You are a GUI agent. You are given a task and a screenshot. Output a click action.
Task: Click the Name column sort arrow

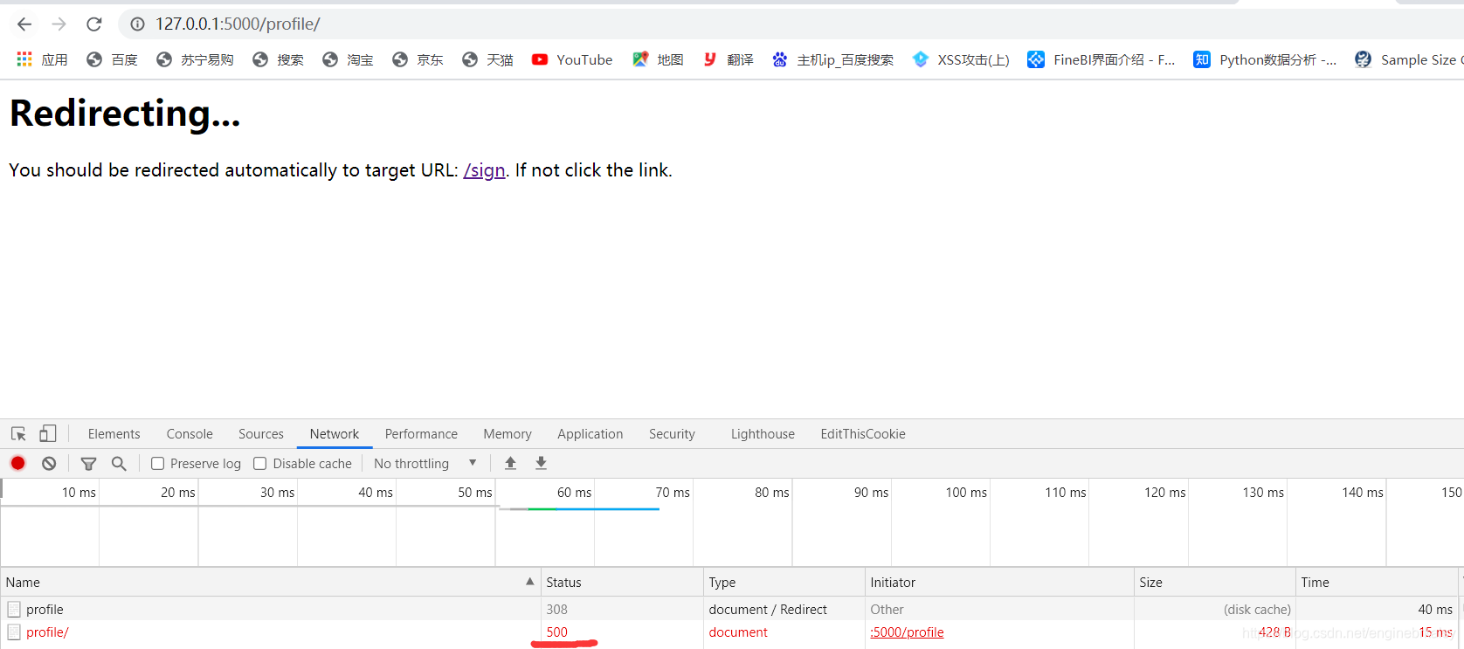530,582
